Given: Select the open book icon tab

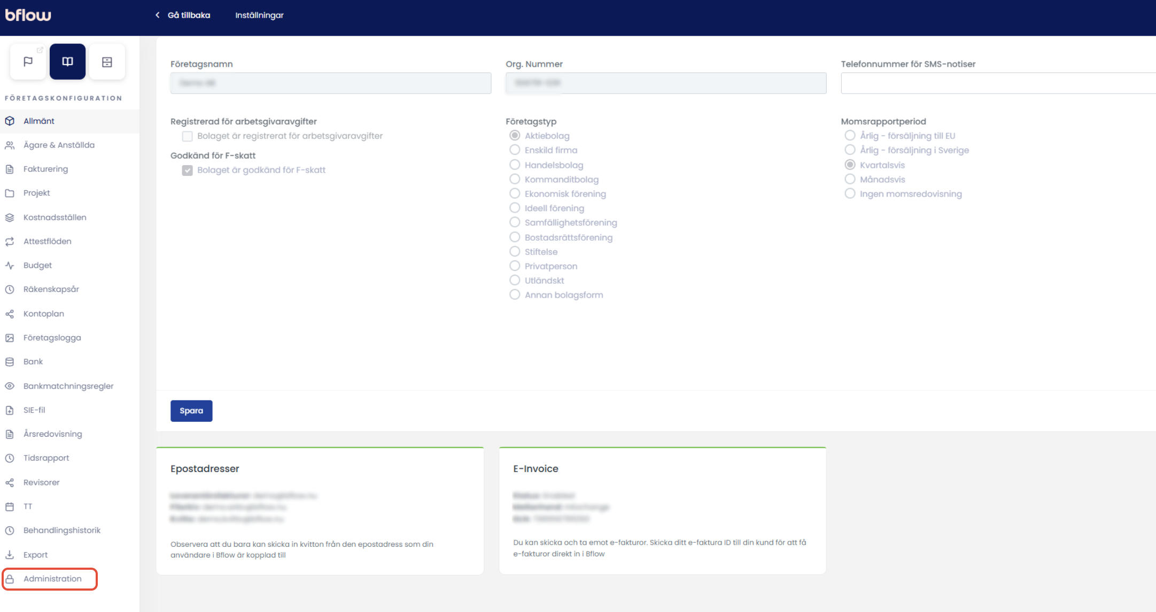Looking at the screenshot, I should pyautogui.click(x=67, y=61).
